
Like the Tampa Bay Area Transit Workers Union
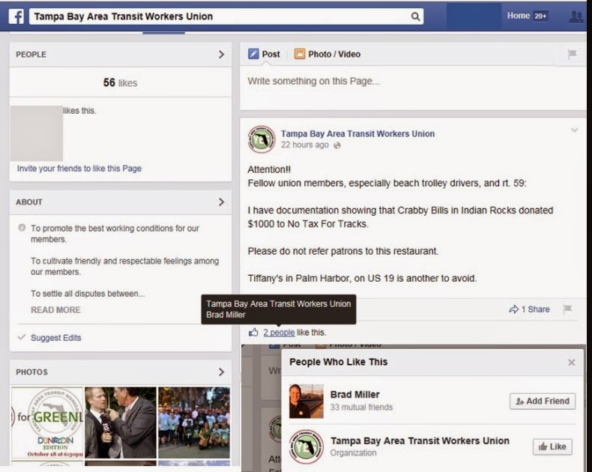[x=552, y=447]
